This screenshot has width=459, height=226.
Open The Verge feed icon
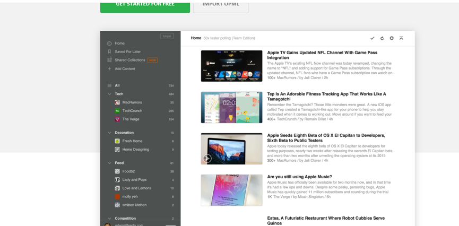117,119
